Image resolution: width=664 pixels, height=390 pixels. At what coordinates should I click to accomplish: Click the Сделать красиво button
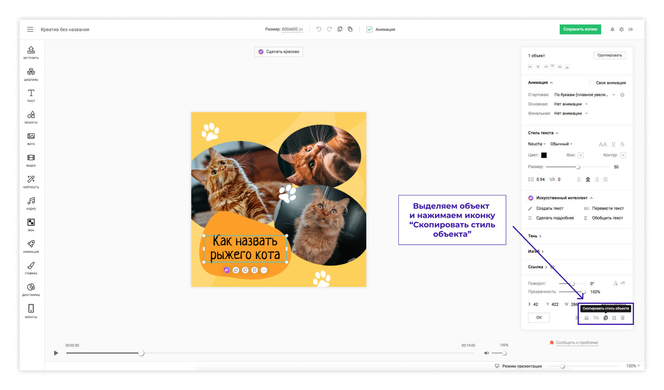[279, 52]
